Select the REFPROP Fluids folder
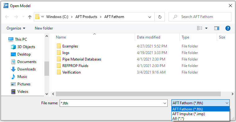The width and height of the screenshot is (236, 122). tap(75, 66)
